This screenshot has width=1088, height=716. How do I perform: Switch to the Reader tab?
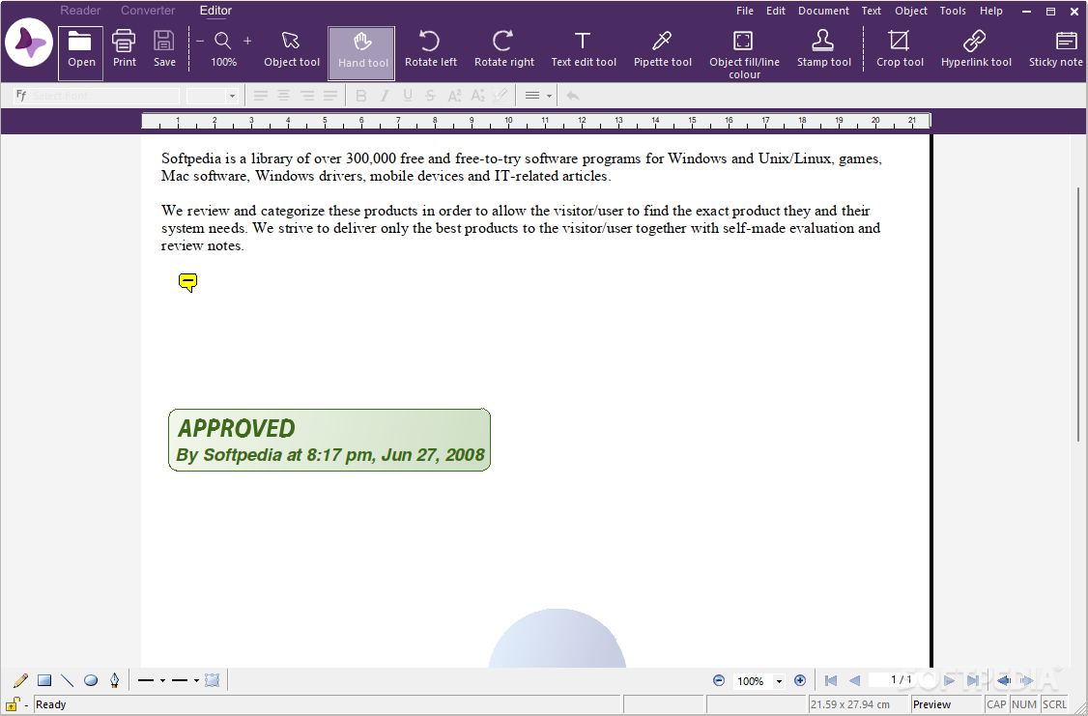(x=80, y=11)
